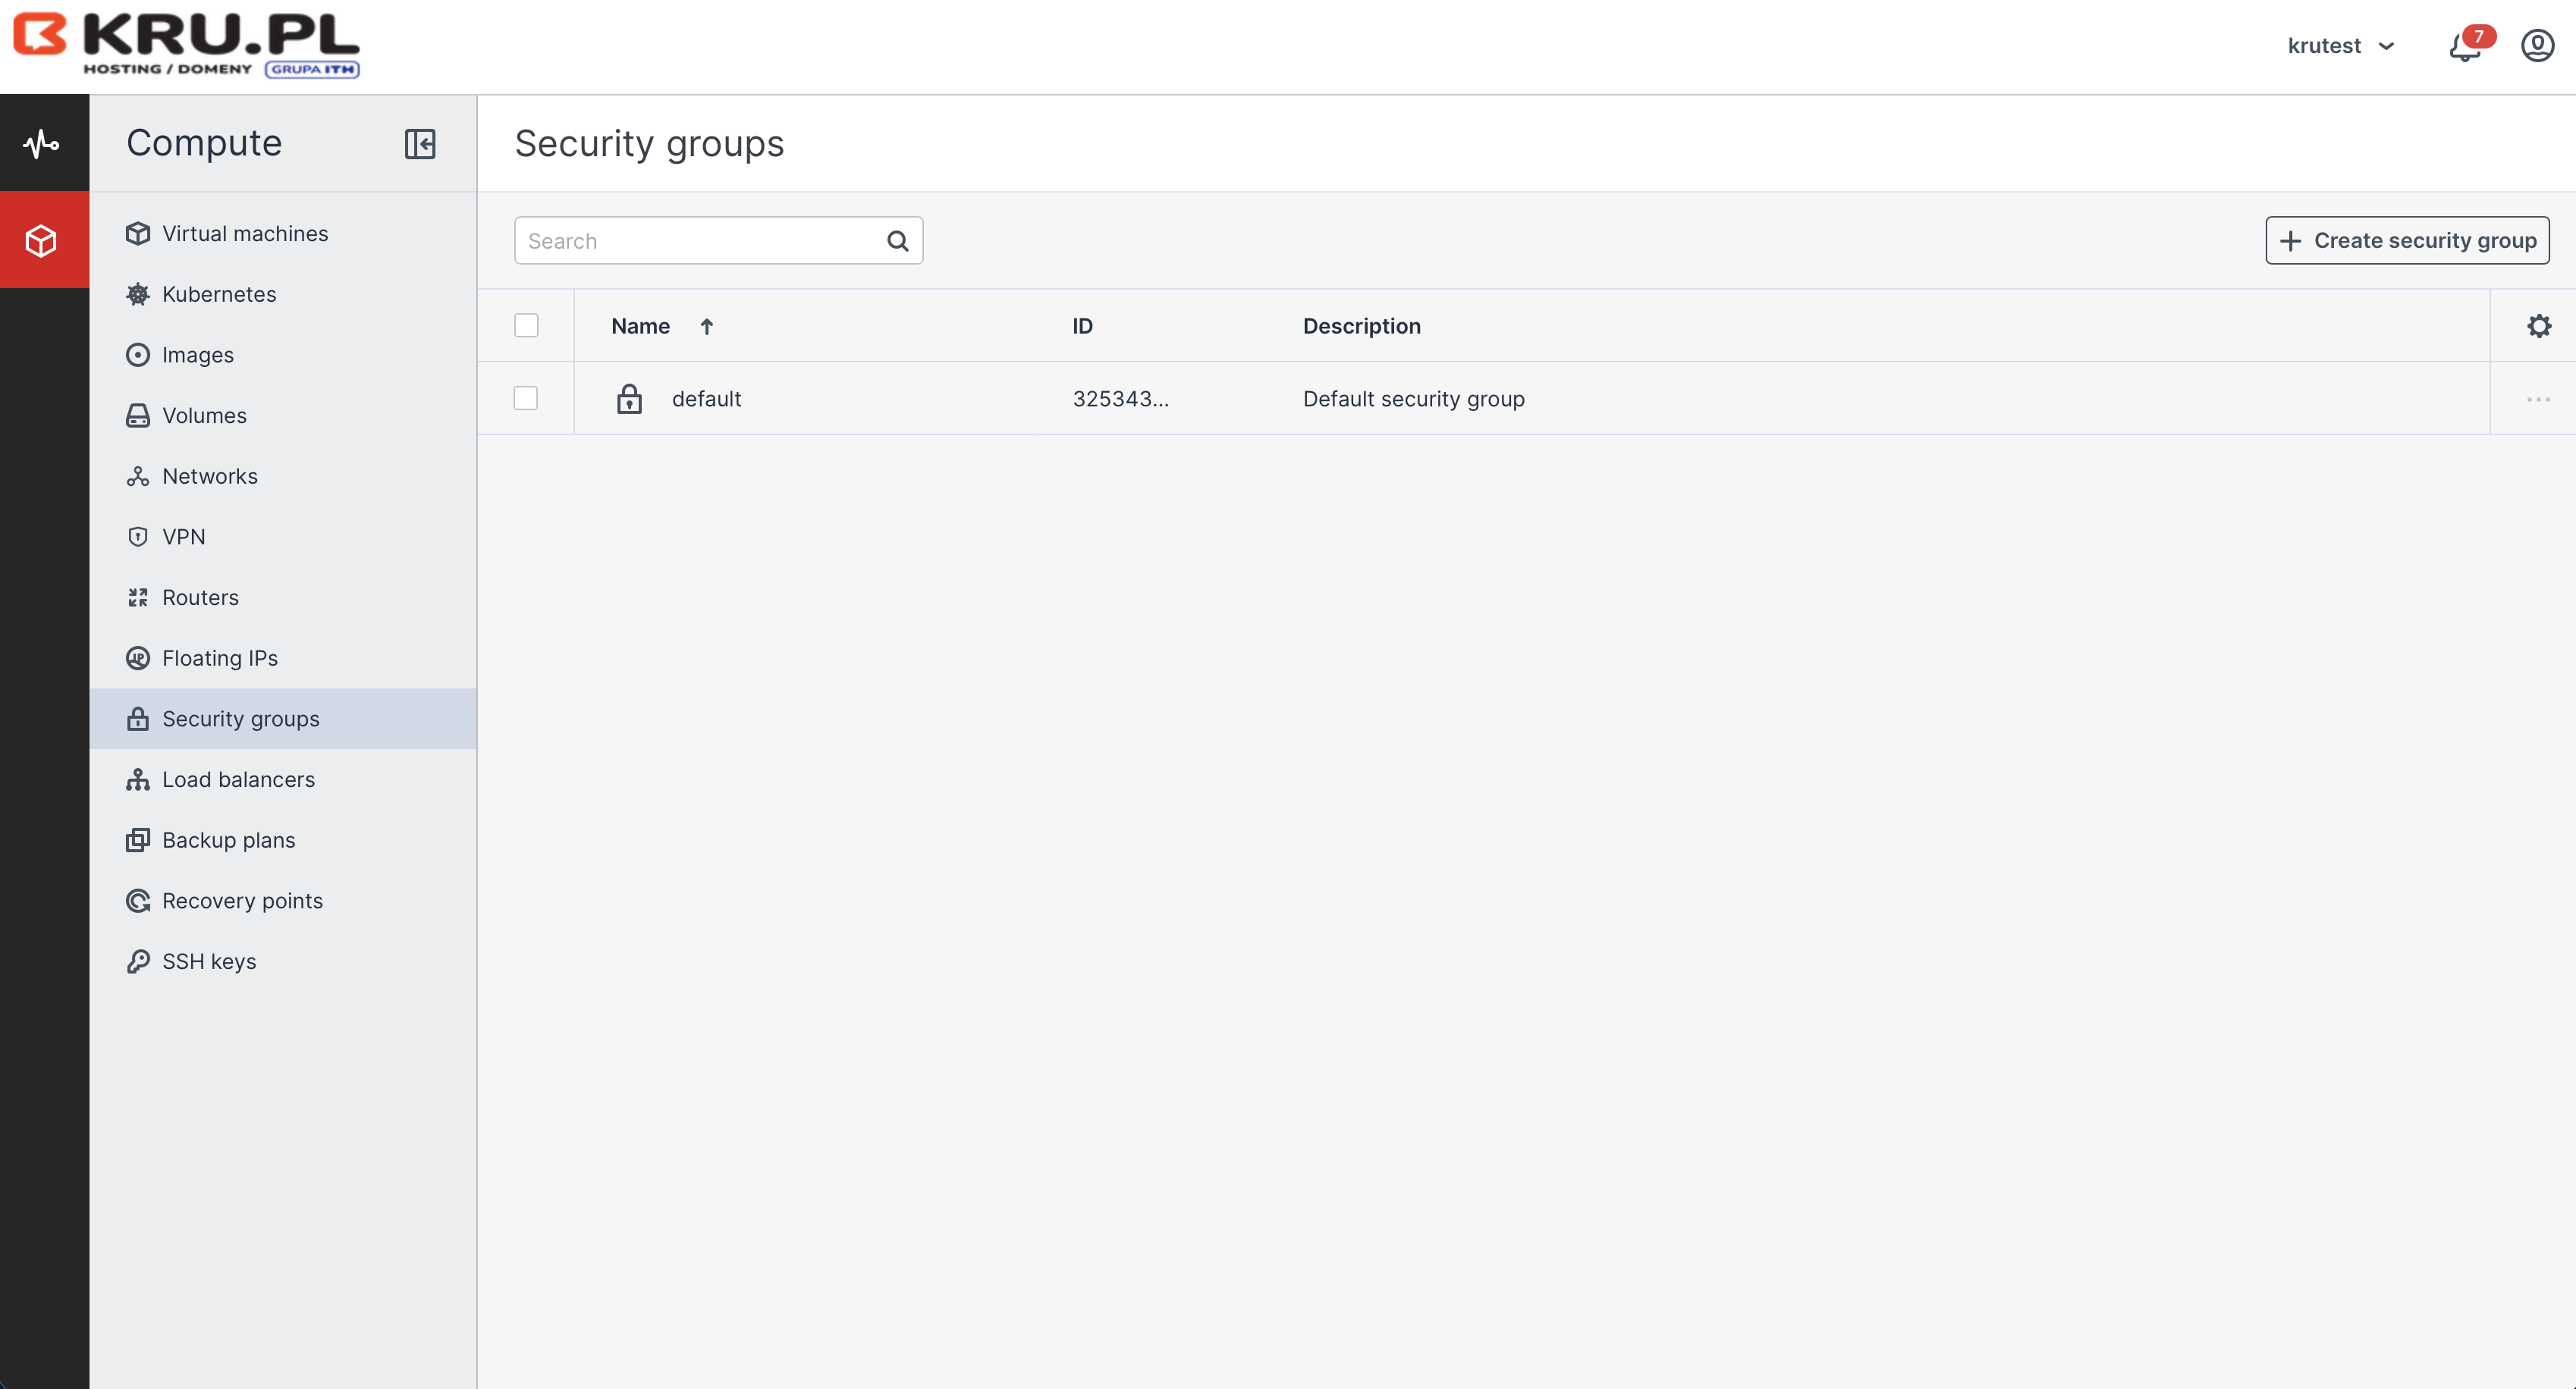Click the user account profile icon
Viewport: 2576px width, 1389px height.
2537,46
